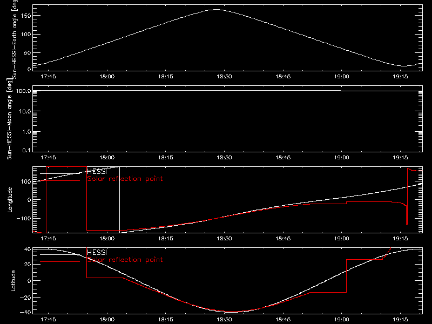
Task: Click the 150 tick on Earth angle axis
Action: [26, 16]
